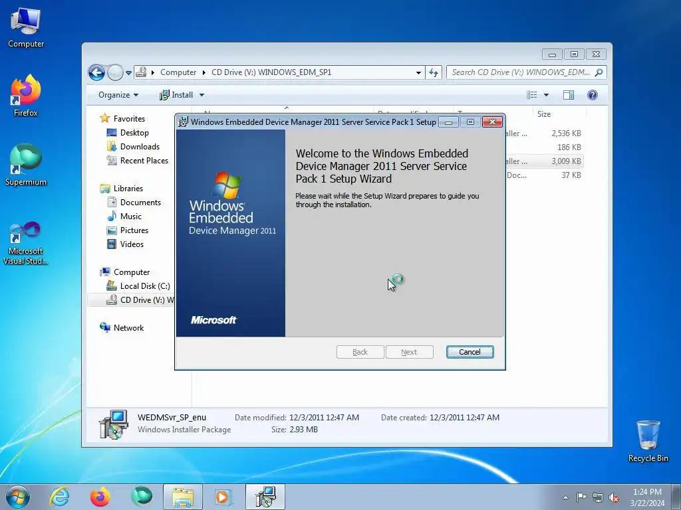Show hidden system tray icons
The height and width of the screenshot is (510, 681).
565,497
